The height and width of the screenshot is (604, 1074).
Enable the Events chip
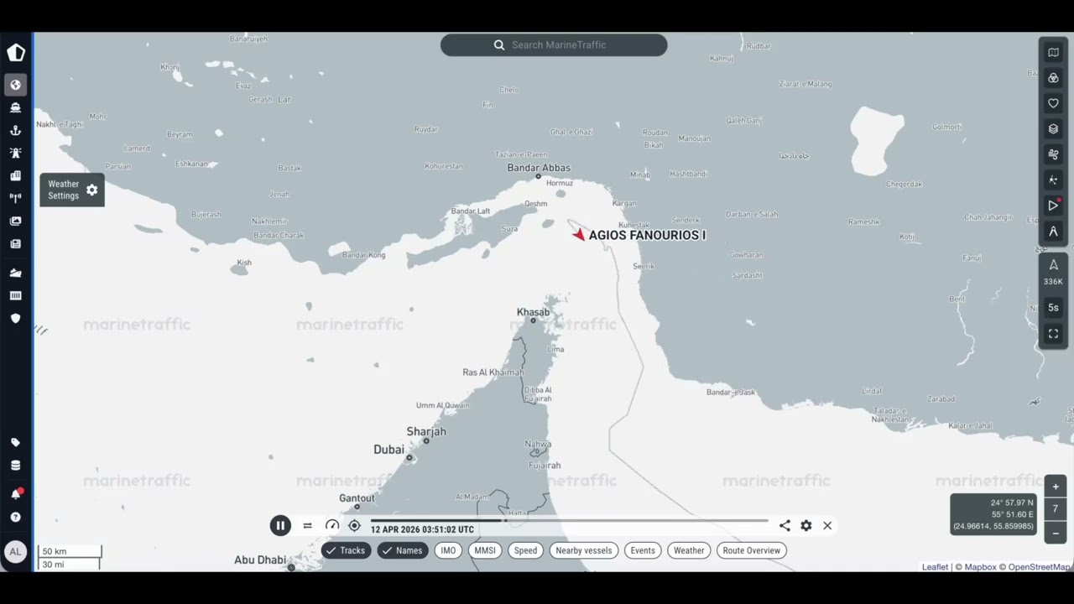click(643, 550)
